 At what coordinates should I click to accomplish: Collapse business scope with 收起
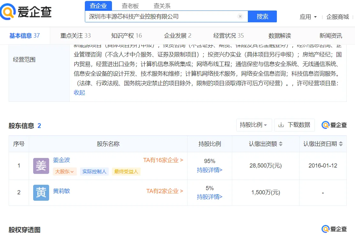click(79, 93)
